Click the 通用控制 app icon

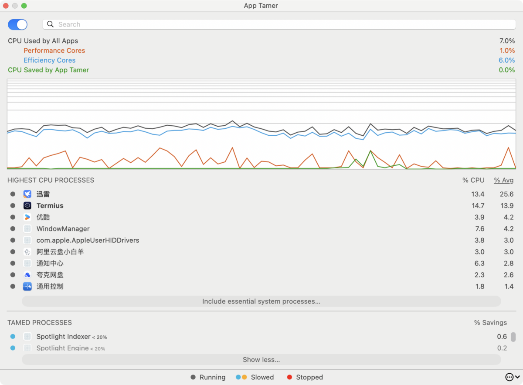[27, 286]
